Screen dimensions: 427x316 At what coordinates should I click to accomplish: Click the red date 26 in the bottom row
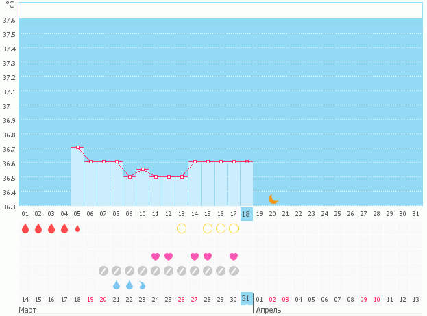pos(182,299)
